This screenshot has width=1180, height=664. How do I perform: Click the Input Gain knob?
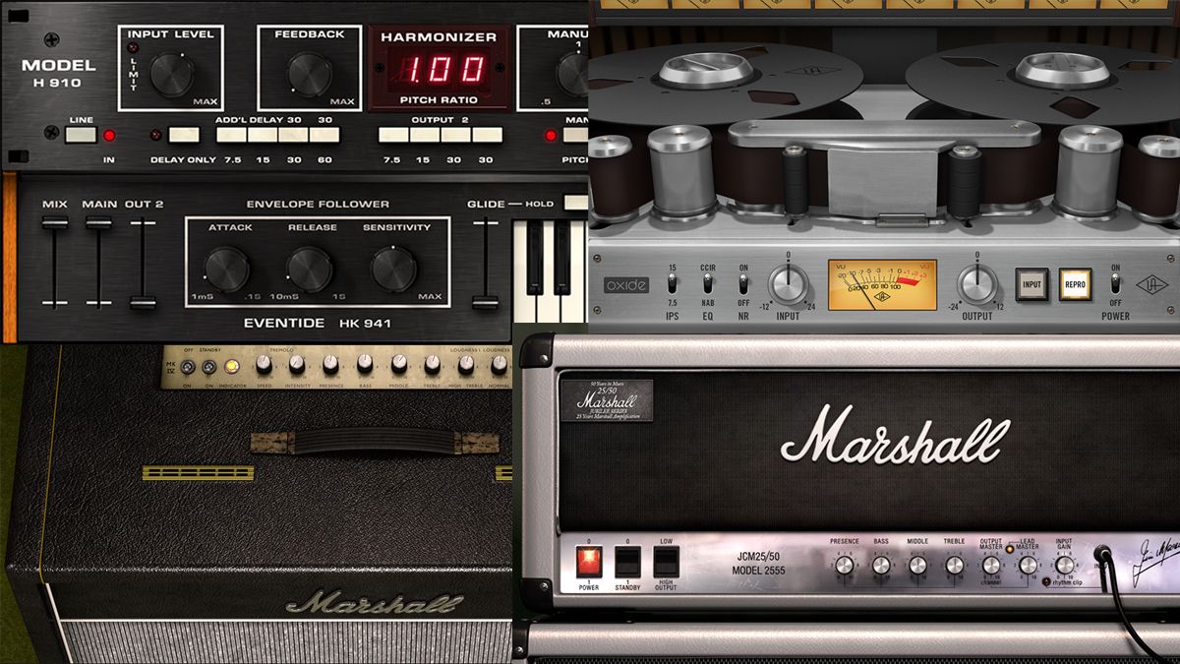click(1064, 565)
